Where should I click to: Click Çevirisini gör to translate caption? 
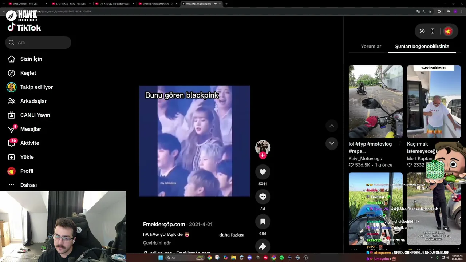coord(157,243)
